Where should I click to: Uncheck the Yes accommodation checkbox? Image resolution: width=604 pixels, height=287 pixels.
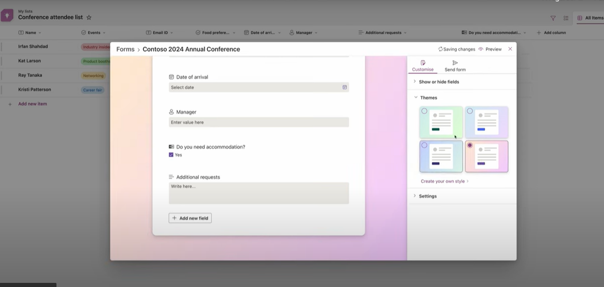coord(171,155)
